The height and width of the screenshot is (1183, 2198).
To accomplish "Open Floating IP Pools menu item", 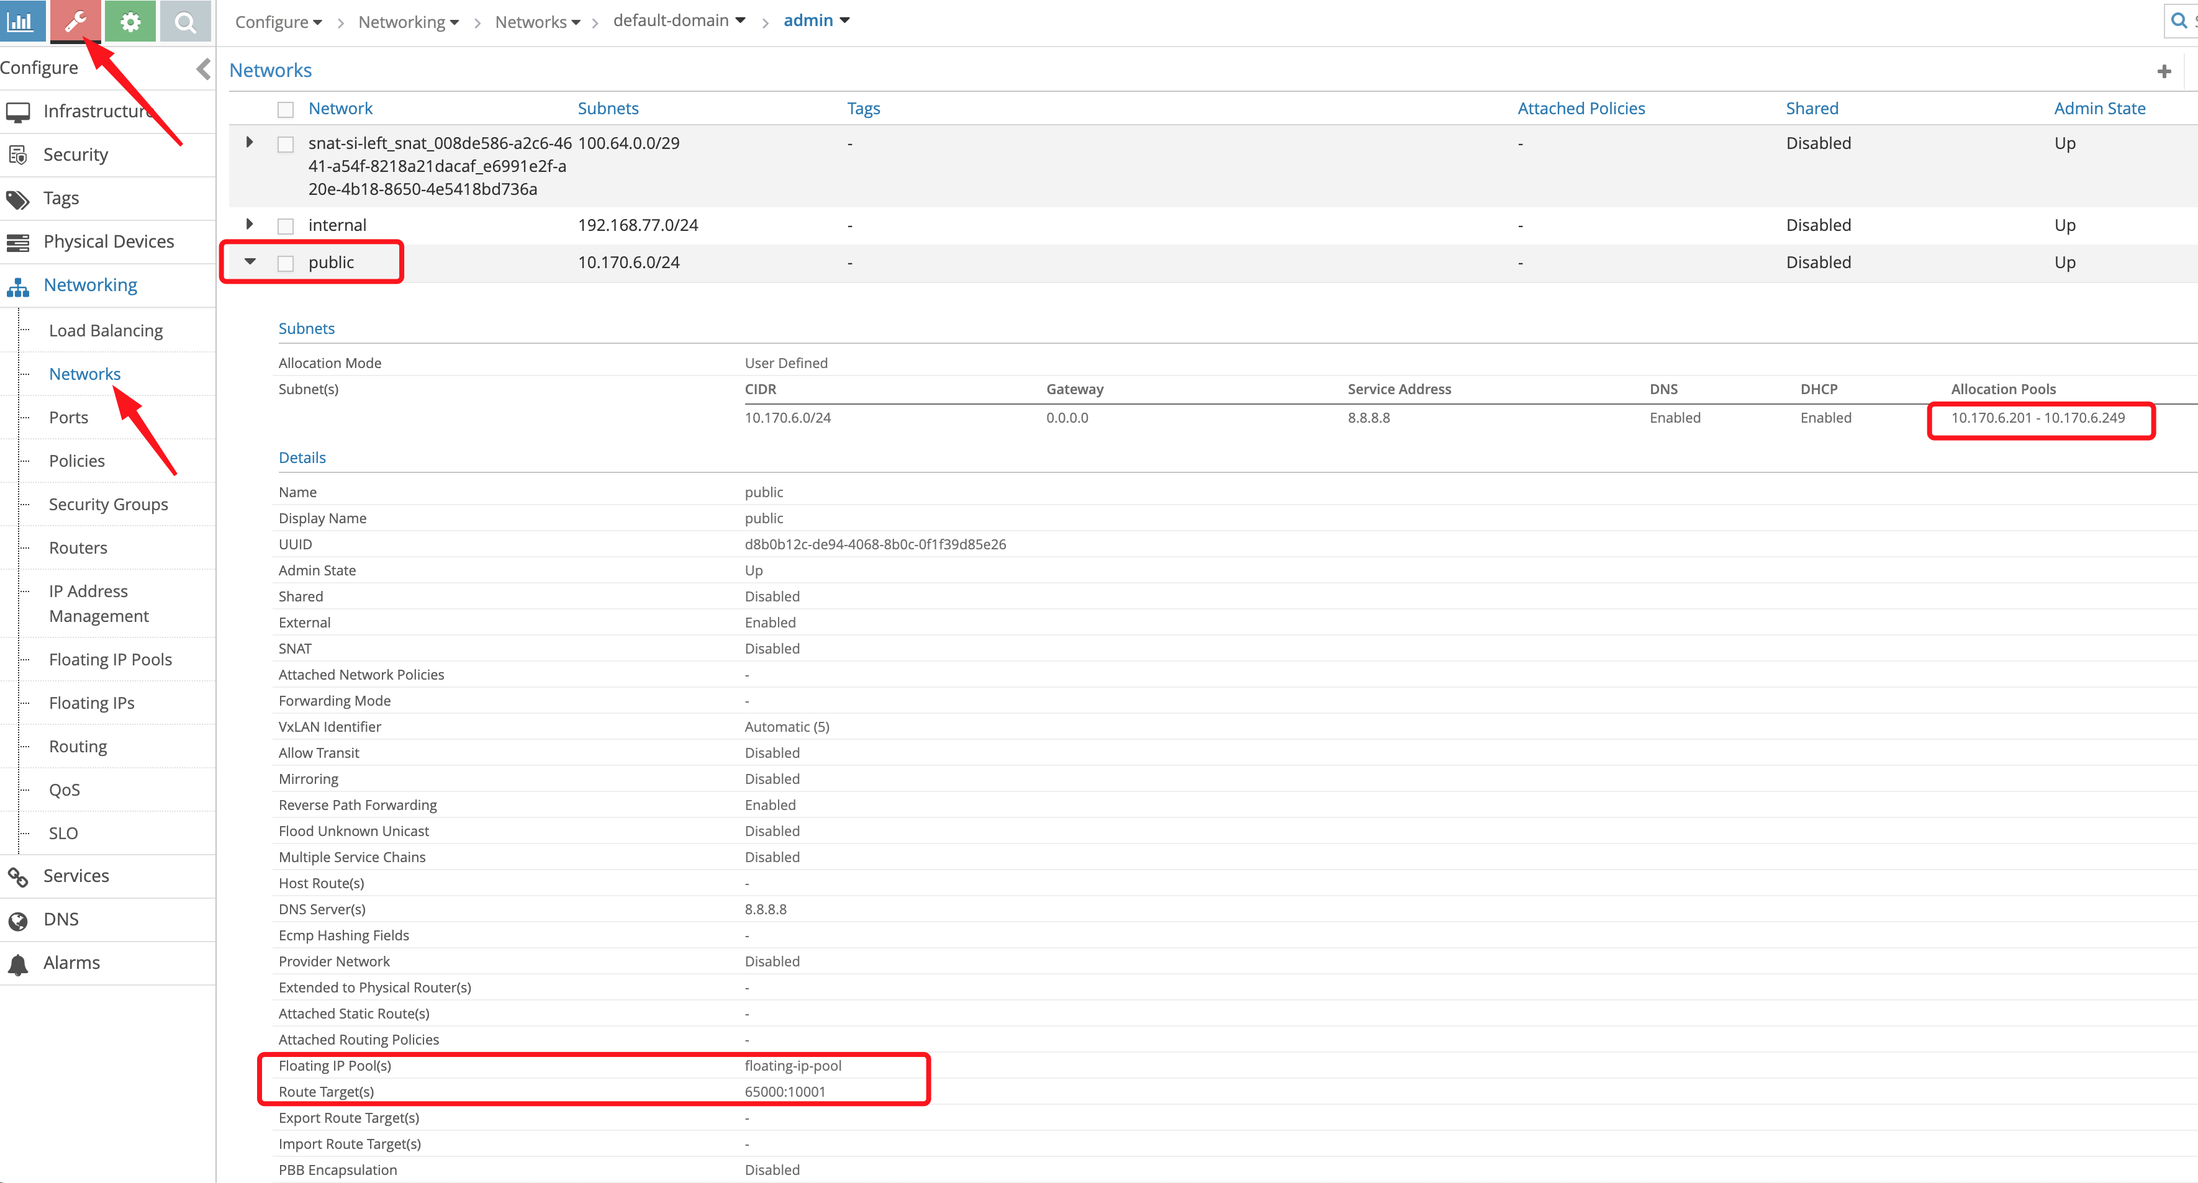I will coord(110,659).
